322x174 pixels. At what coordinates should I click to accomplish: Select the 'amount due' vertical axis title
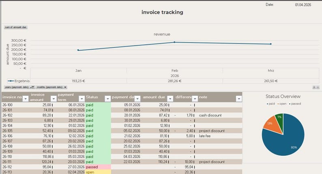point(8,54)
